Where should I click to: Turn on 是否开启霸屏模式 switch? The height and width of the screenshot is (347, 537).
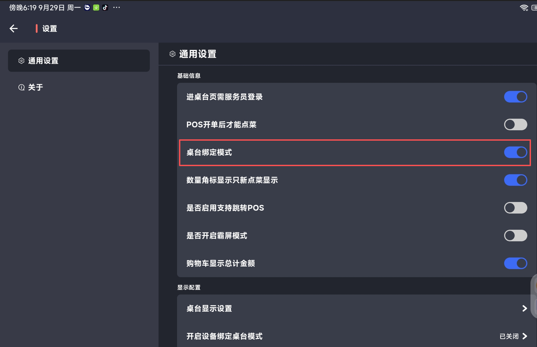coord(515,236)
